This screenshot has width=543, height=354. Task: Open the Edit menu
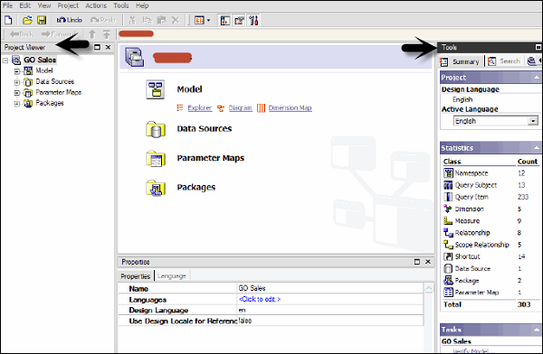pos(25,5)
